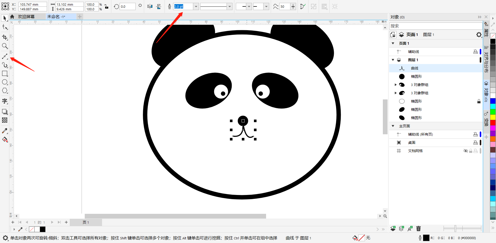Select the Ellipse tool

tap(4, 82)
